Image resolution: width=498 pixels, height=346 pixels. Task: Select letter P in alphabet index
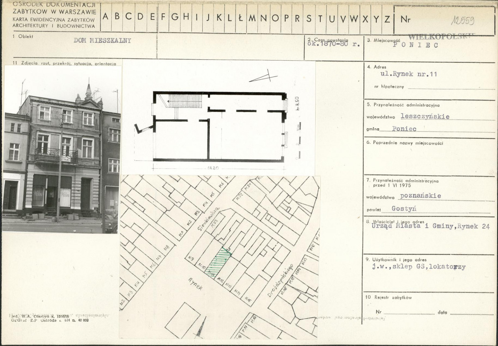[287, 18]
